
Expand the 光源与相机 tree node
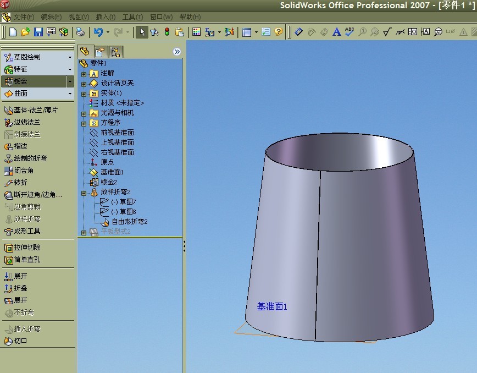point(84,114)
